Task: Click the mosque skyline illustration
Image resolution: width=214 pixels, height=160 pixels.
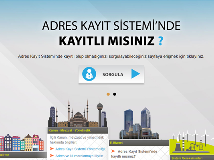Action: click(77, 113)
